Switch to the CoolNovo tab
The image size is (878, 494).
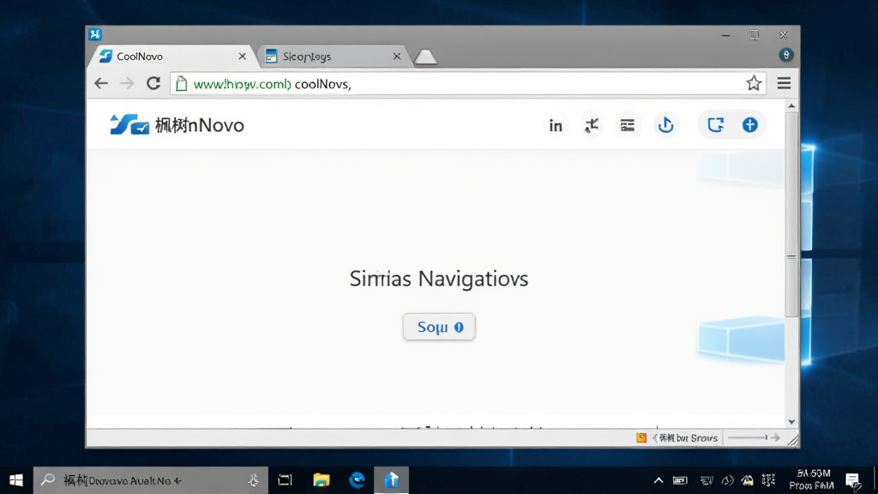(x=173, y=57)
